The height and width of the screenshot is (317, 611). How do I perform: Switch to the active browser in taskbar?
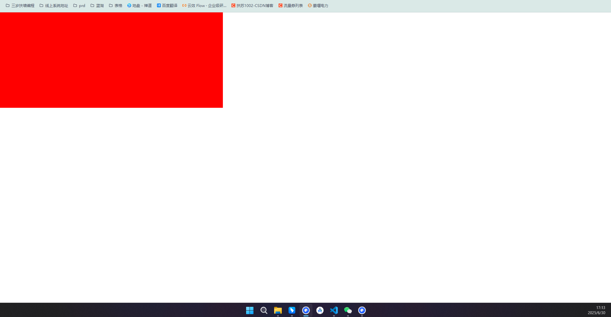(306, 310)
